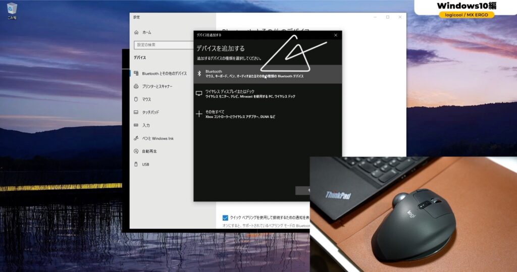Click the wireless display monitor icon
Screen dimensions: 517x272
[199, 94]
